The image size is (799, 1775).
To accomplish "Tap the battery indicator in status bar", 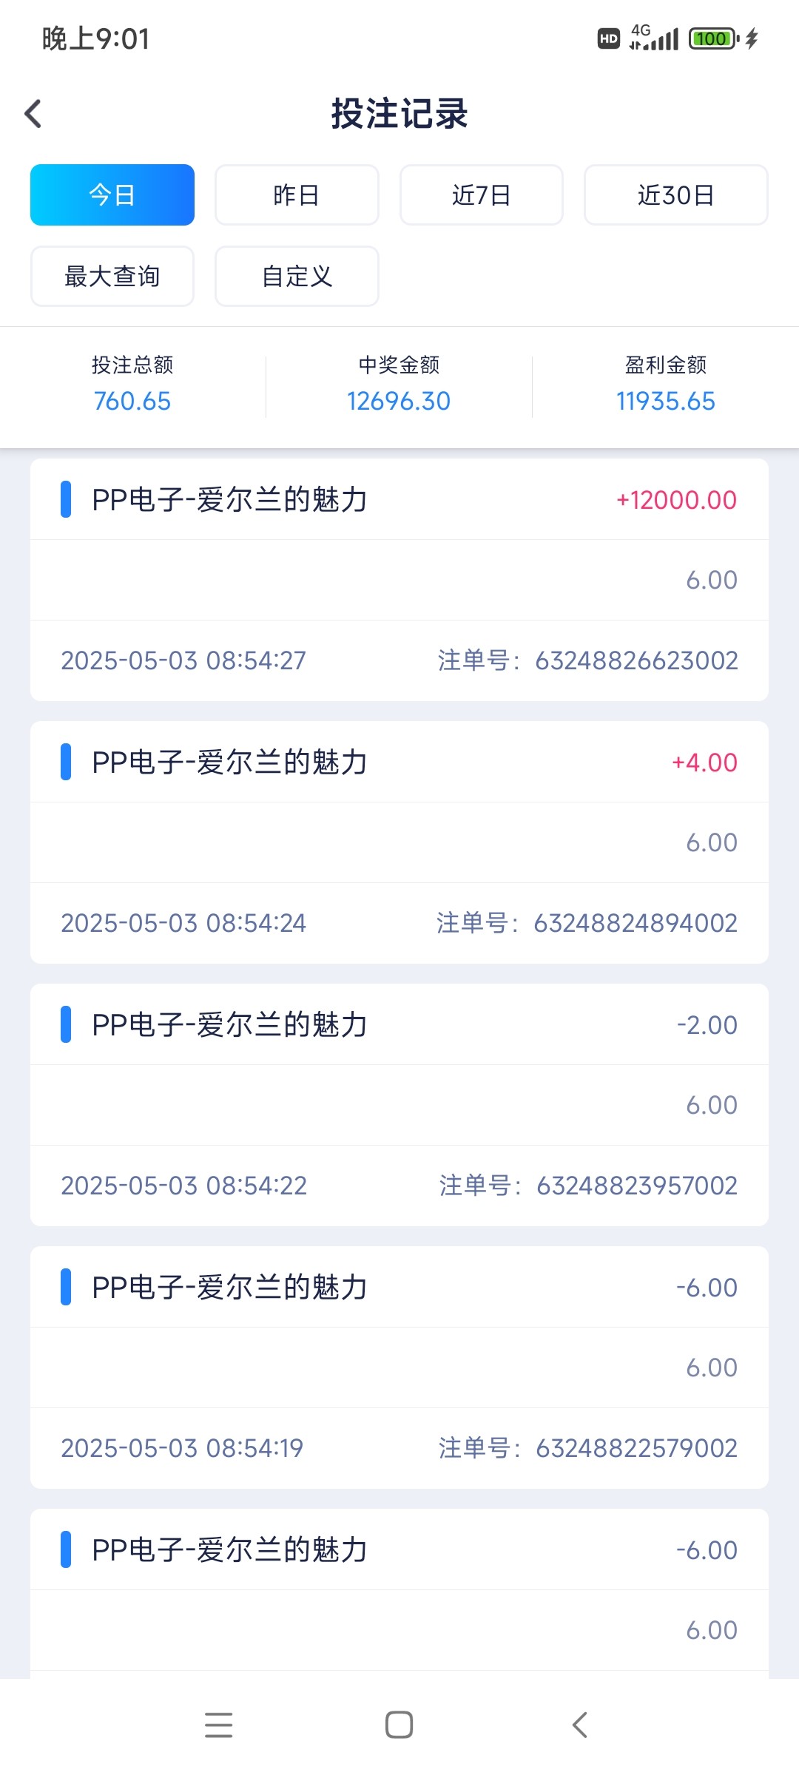I will [714, 38].
